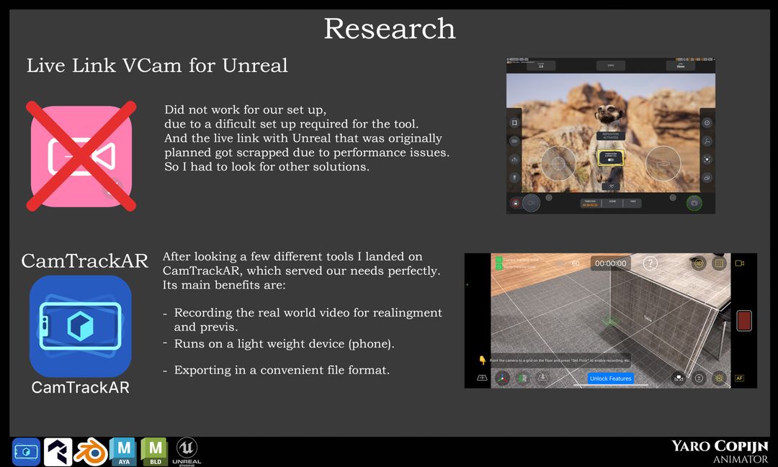Tap the floor perspective grid icon in CamTrackAR
This screenshot has height=467, width=778.
pyautogui.click(x=482, y=378)
